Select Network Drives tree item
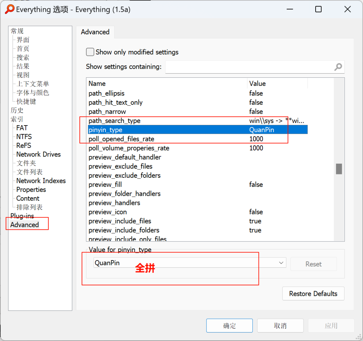 pyautogui.click(x=38, y=155)
